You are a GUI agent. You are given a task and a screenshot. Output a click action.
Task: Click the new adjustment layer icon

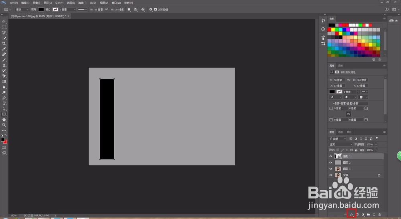click(x=363, y=215)
